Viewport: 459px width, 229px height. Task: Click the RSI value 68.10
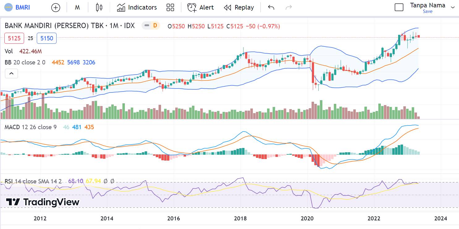click(76, 181)
